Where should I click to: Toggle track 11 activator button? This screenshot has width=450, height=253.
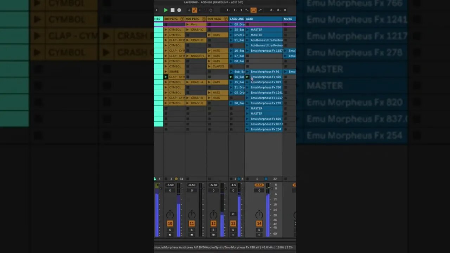coord(192,223)
